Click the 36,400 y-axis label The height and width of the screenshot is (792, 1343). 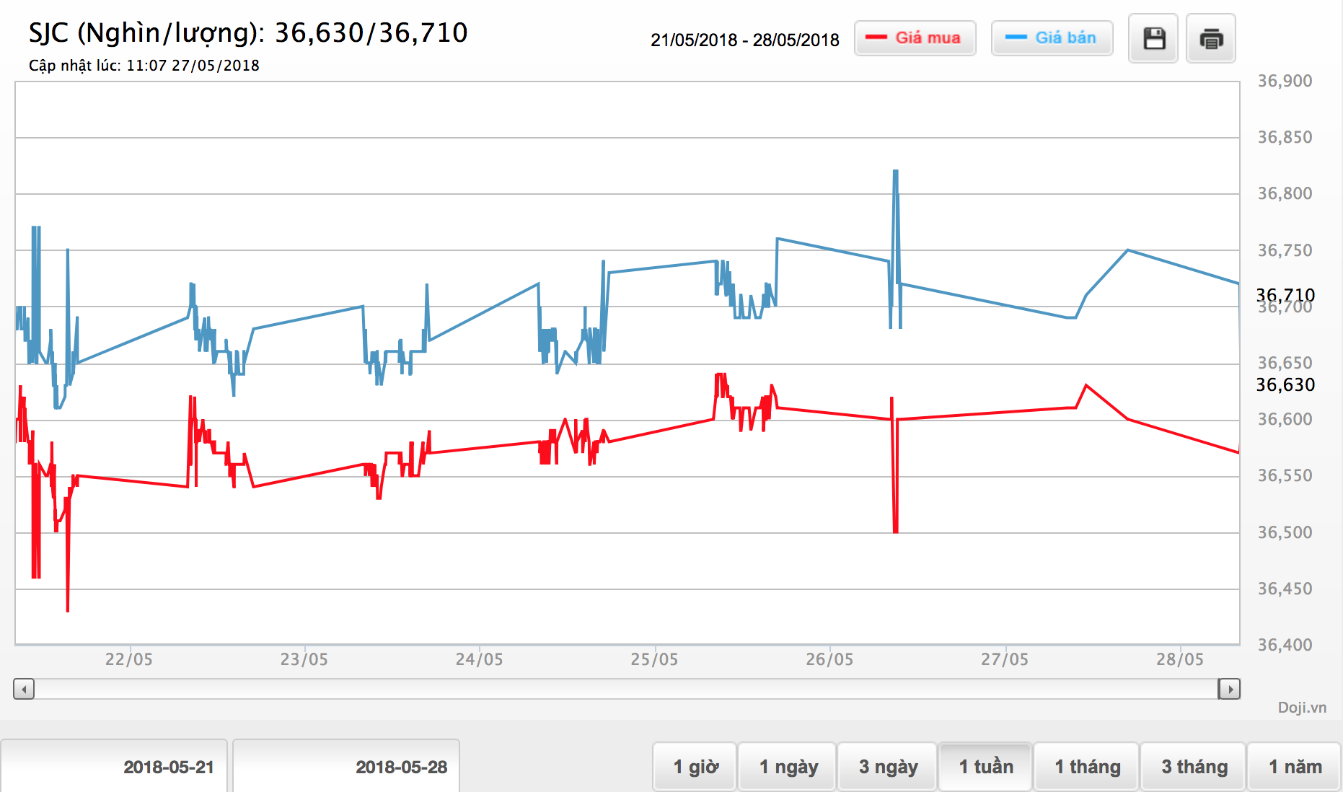1285,645
